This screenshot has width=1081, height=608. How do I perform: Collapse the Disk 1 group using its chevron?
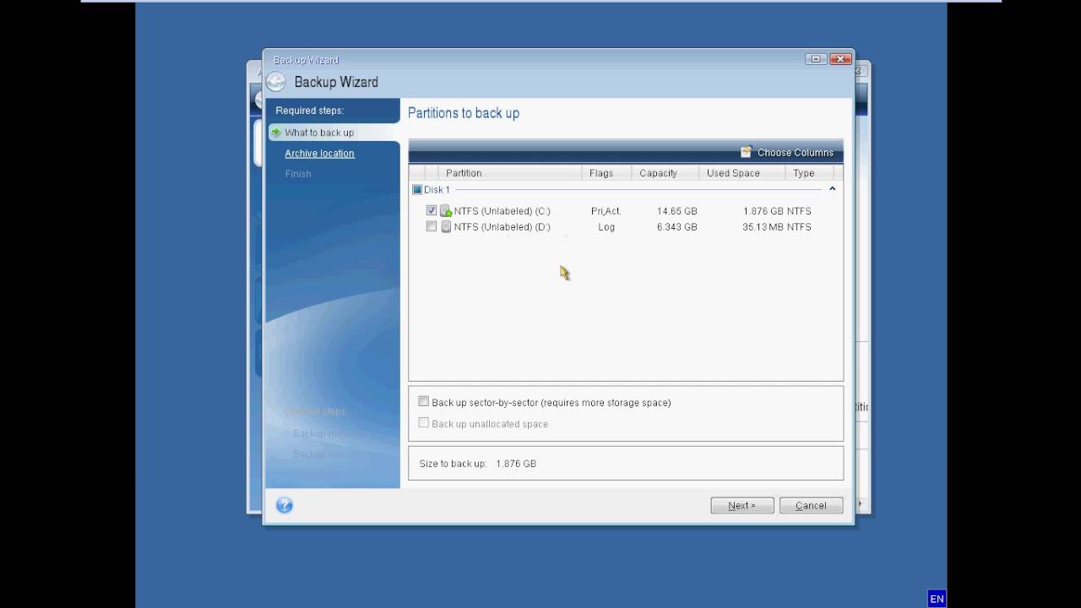[832, 189]
